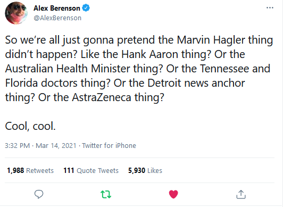
Task: Open the Alex Berenson display name
Action: (57, 8)
